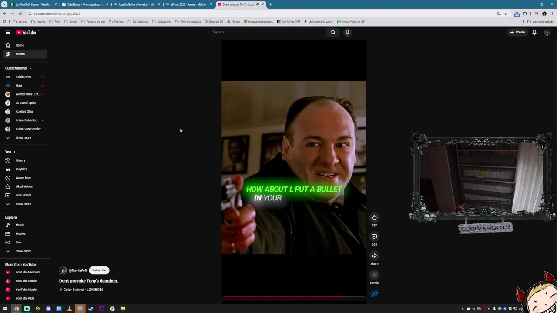Show more under Explore section

click(23, 251)
